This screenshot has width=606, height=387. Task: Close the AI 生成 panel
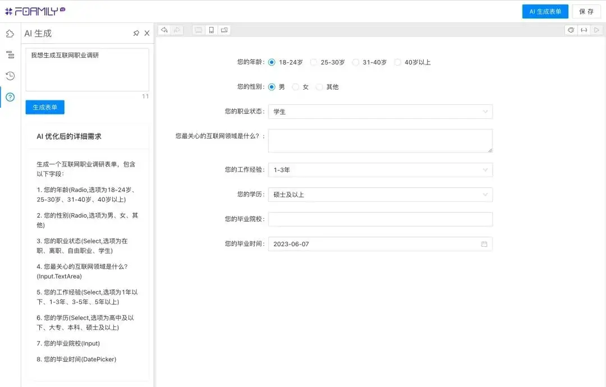[x=147, y=33]
